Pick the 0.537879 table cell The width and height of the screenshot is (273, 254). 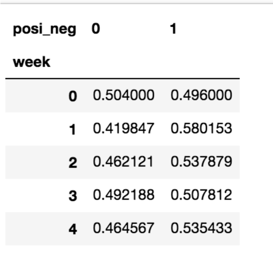201,162
